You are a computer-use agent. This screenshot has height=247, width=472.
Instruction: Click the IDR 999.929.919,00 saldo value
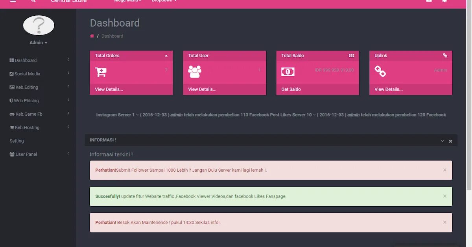coord(334,70)
